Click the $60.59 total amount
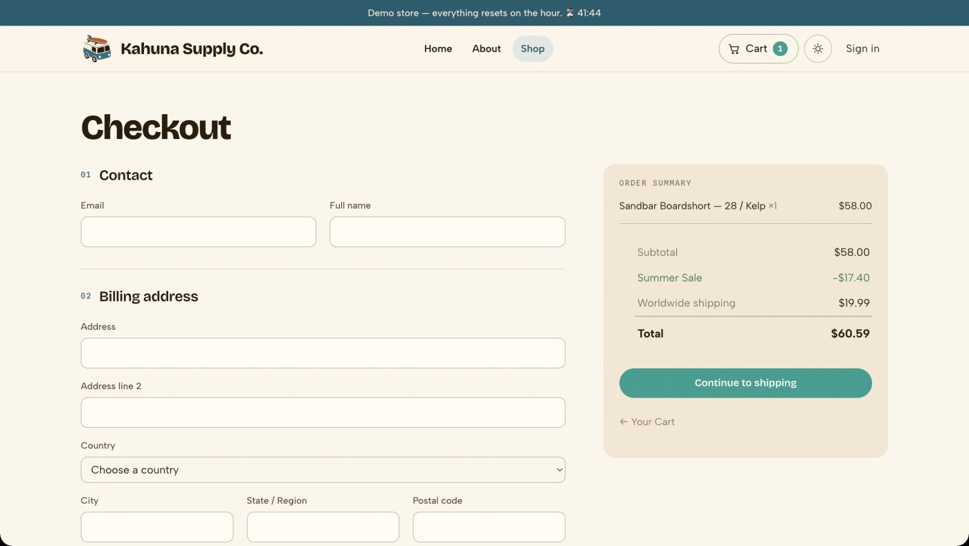 coord(851,334)
